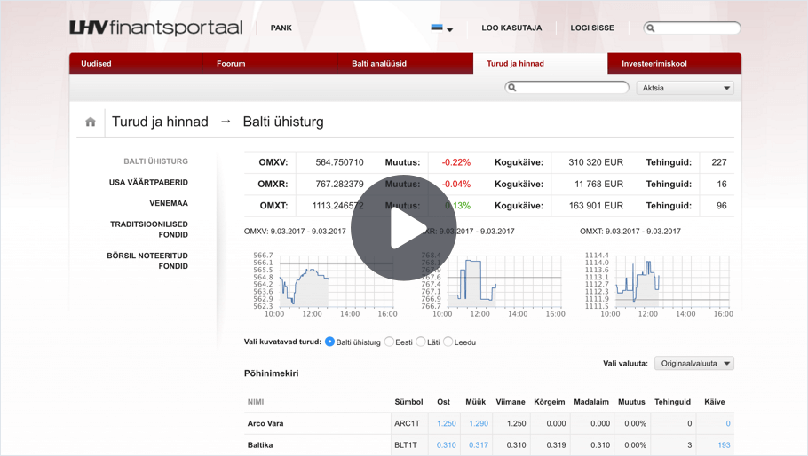Open the Arco Vara stock row
The height and width of the screenshot is (456, 808).
coord(489,423)
